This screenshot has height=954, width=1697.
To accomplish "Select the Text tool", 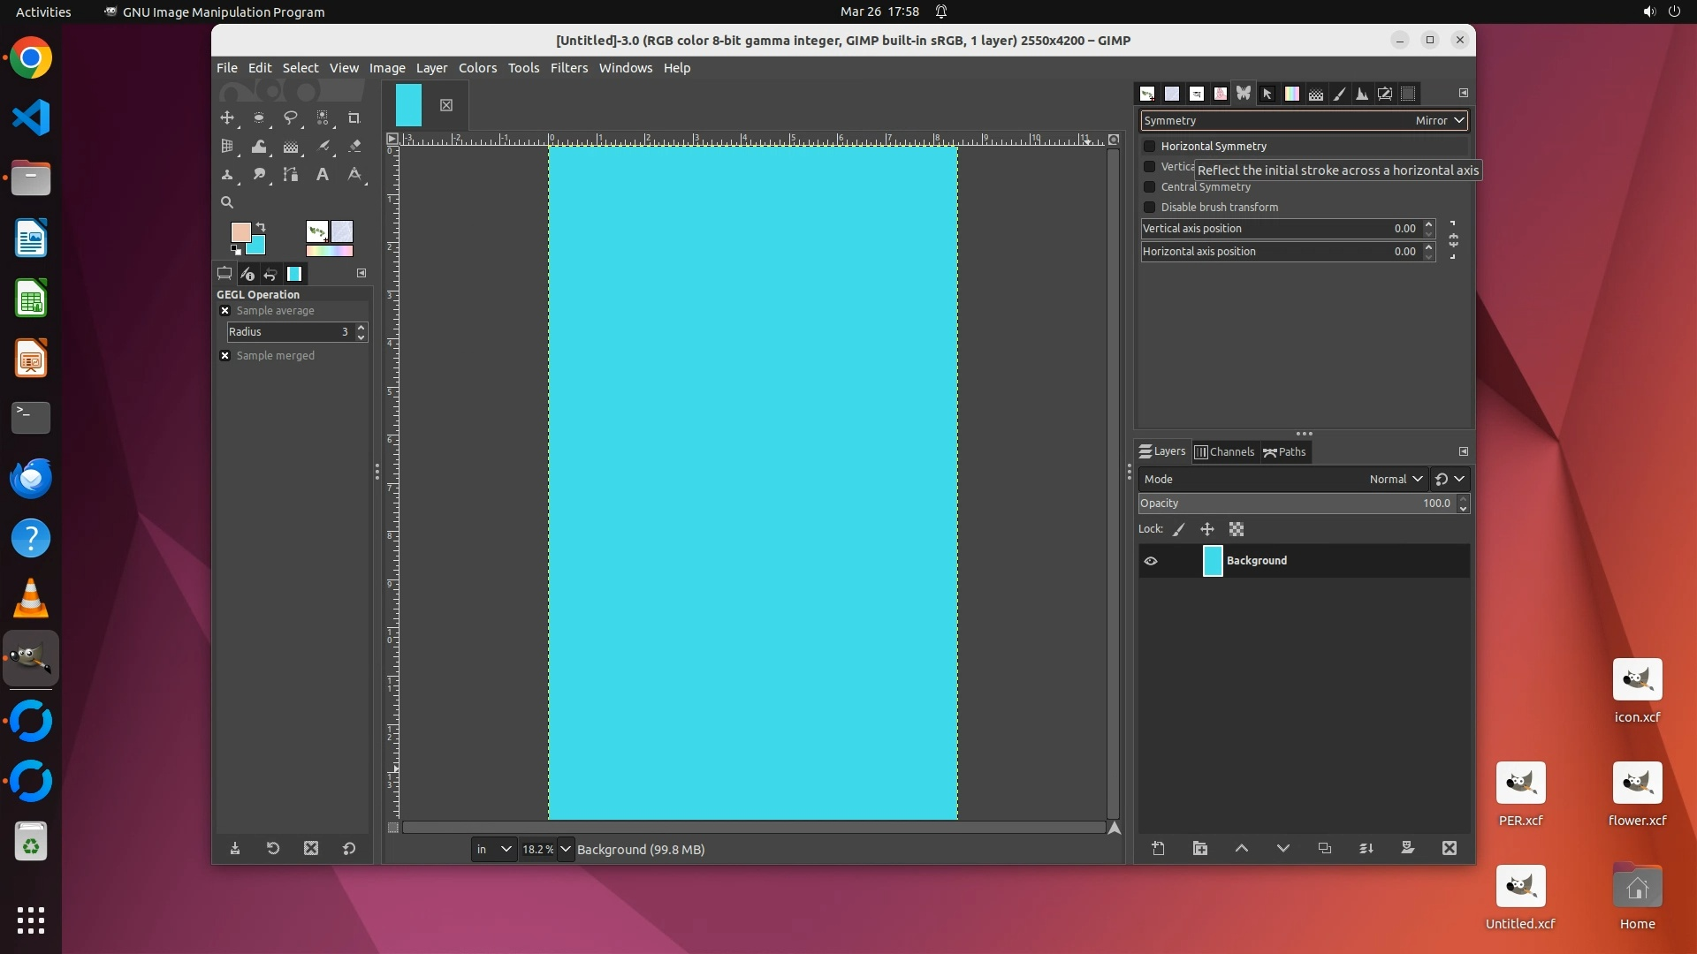I will 323,175.
